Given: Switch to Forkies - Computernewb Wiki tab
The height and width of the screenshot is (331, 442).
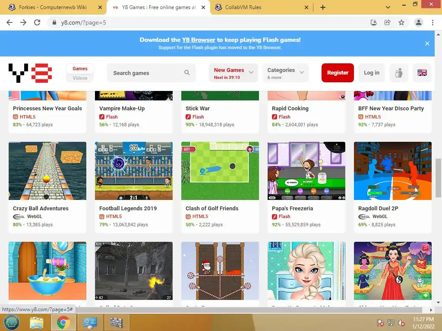Looking at the screenshot, I should tap(53, 7).
